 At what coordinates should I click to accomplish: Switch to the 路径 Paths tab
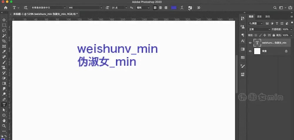268,16
